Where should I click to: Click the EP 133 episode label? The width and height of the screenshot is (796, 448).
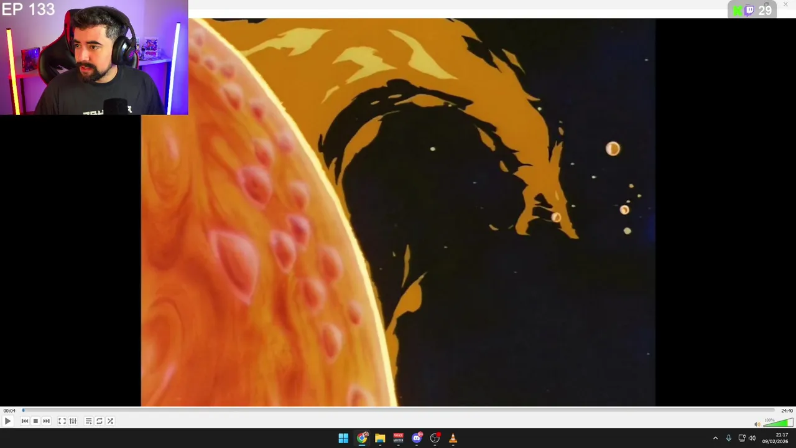(28, 9)
